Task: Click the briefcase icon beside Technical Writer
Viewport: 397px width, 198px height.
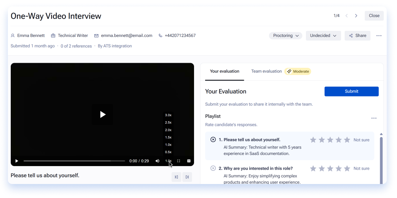Action: [53, 36]
